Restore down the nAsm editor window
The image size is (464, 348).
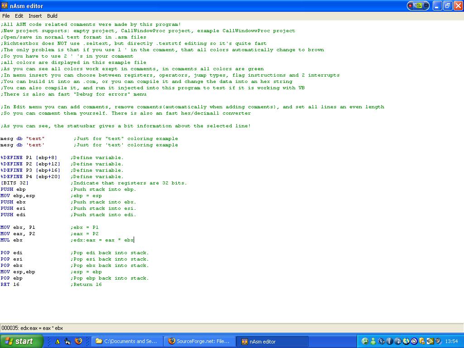pos(447,6)
